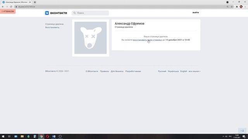Screen dimensions: 248x139
Task: Click the padlock site info icon
Action: [x=16, y=7]
